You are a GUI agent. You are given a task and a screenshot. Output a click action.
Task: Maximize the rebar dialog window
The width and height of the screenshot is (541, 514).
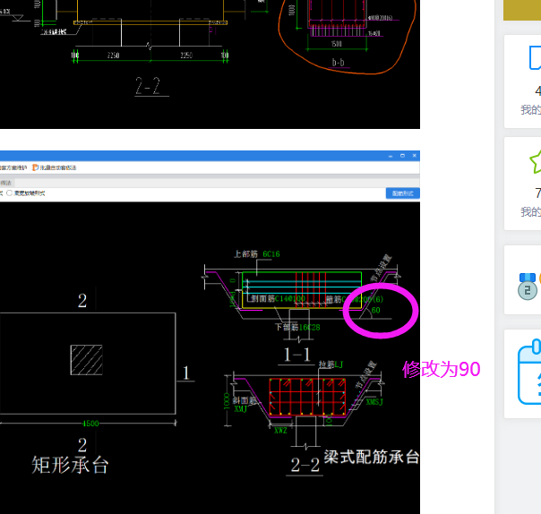coord(402,156)
